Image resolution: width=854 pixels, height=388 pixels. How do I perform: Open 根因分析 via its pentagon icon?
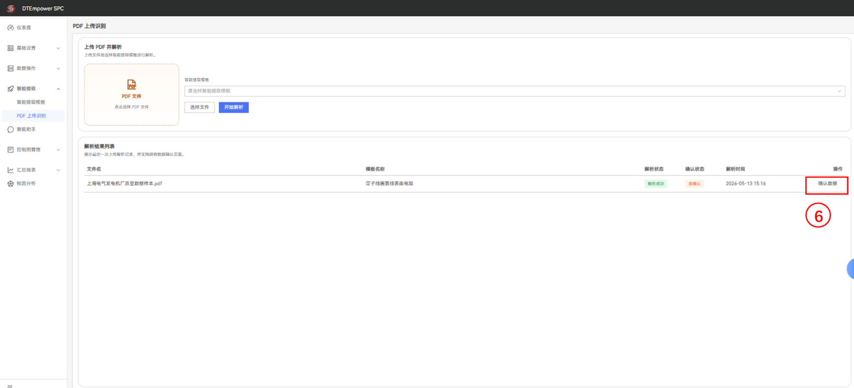point(11,184)
